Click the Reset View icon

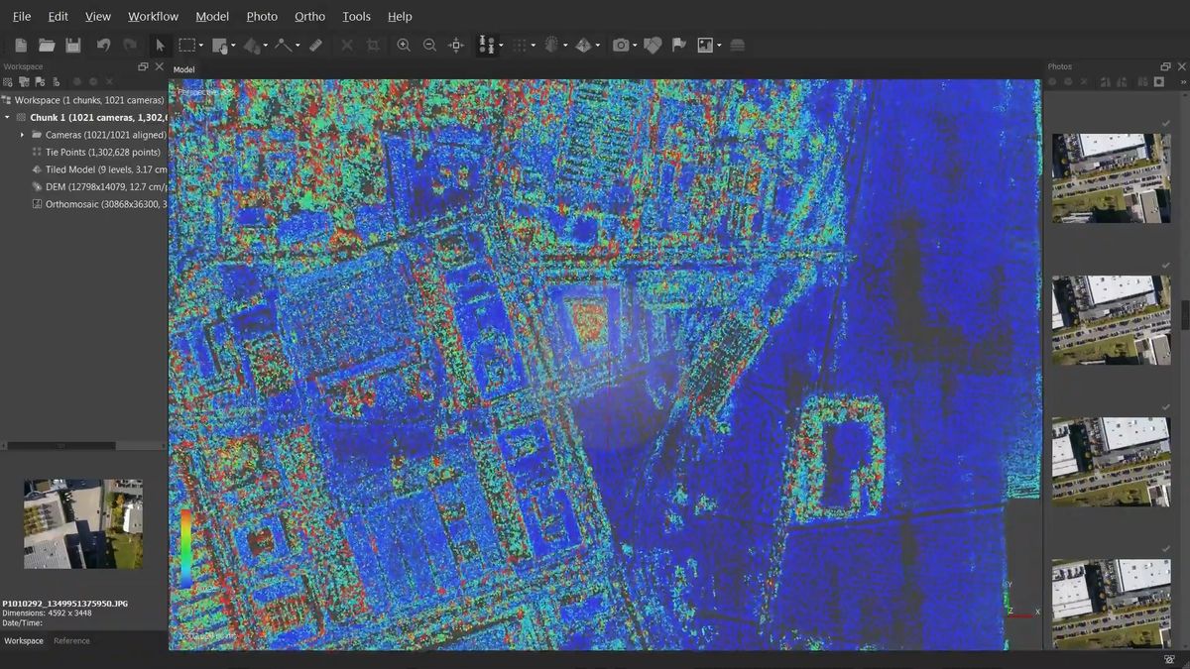coord(456,45)
